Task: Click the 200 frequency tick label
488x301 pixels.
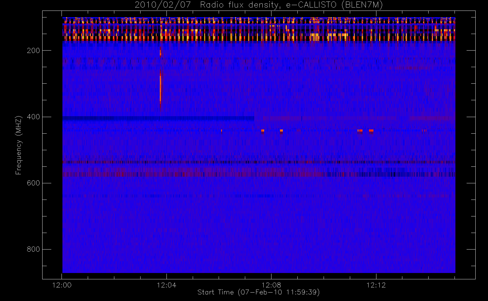Action: tap(33, 51)
